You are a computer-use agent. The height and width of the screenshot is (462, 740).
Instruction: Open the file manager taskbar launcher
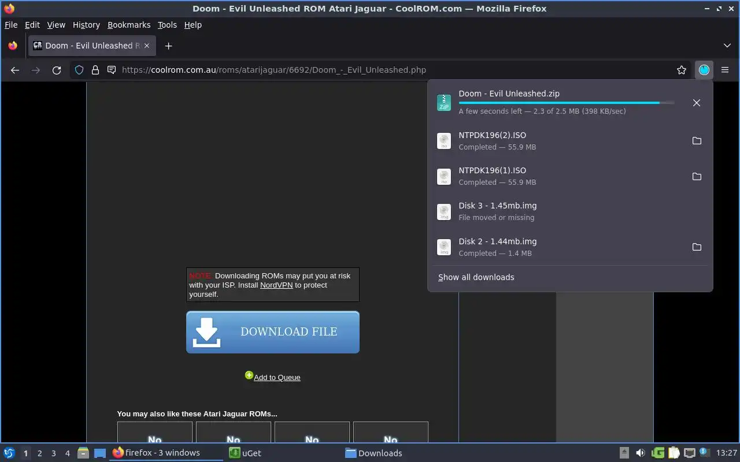(x=83, y=453)
